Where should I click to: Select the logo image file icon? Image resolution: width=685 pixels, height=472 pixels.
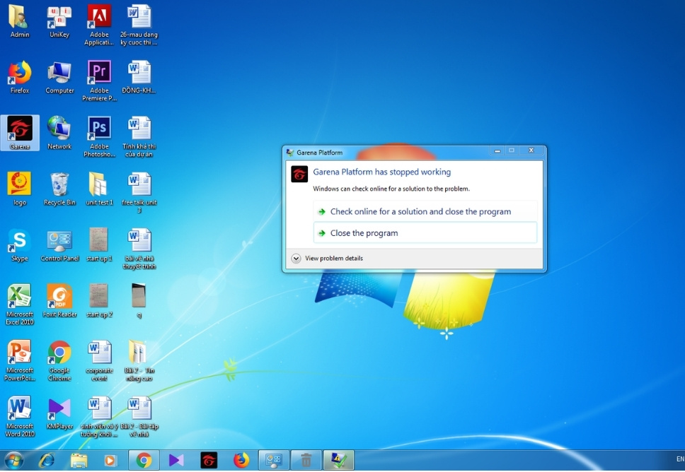click(20, 189)
